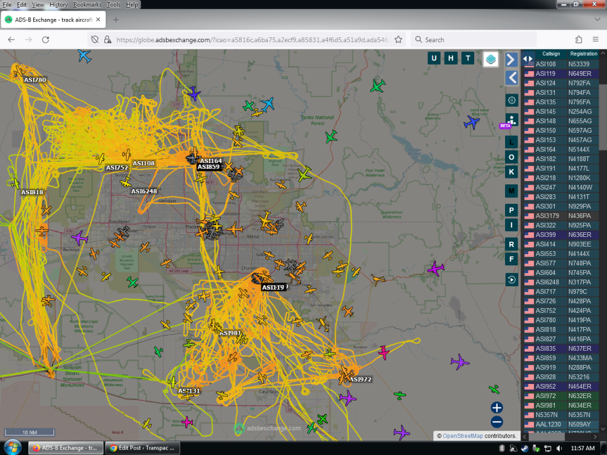Open the extensions puzzle icon
This screenshot has height=455, width=607.
pyautogui.click(x=579, y=40)
